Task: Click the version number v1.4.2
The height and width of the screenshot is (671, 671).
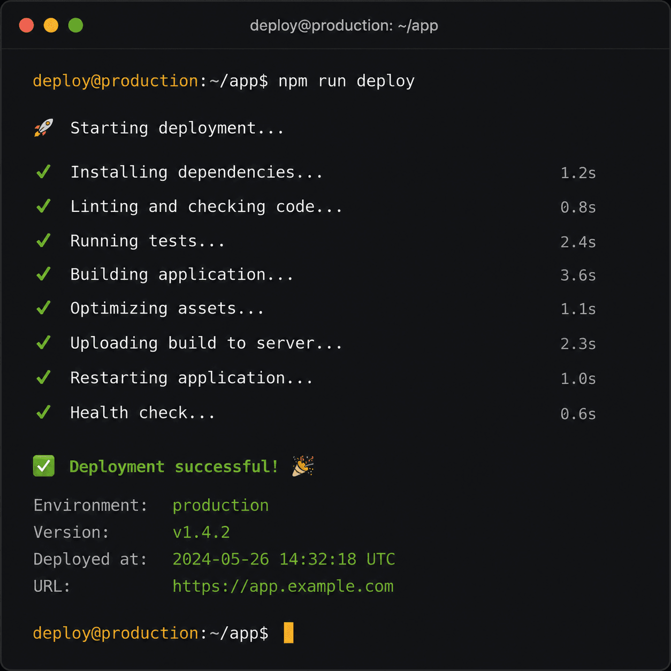Action: pos(201,532)
